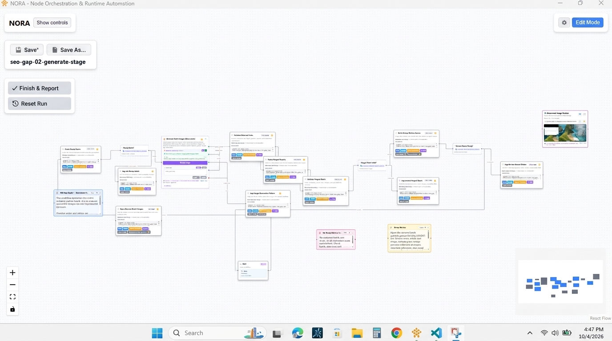Open the React Flow attribution link
The width and height of the screenshot is (612, 341).
coord(600,318)
